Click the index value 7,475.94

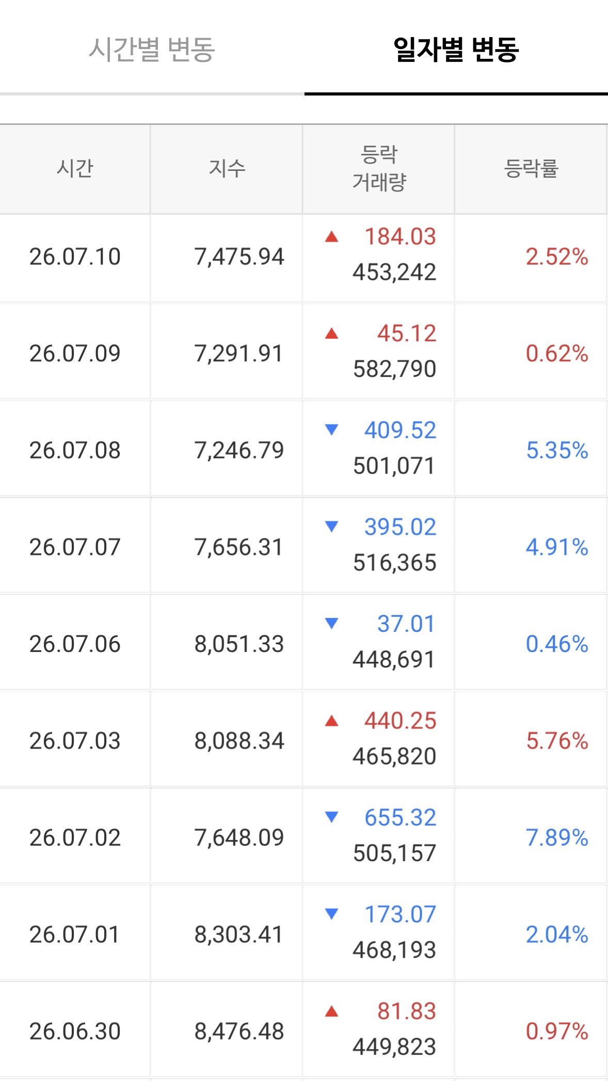pyautogui.click(x=239, y=257)
